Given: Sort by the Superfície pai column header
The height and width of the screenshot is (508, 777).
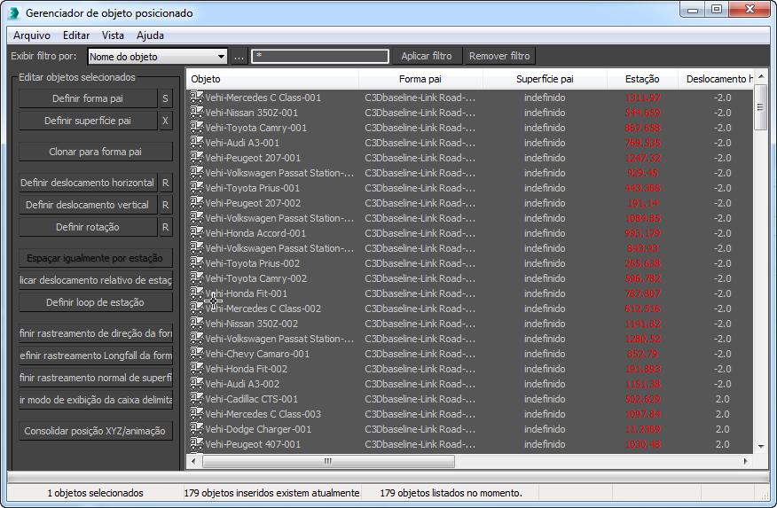Looking at the screenshot, I should point(545,79).
